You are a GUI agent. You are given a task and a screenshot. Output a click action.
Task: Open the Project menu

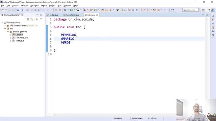[x=52, y=6]
